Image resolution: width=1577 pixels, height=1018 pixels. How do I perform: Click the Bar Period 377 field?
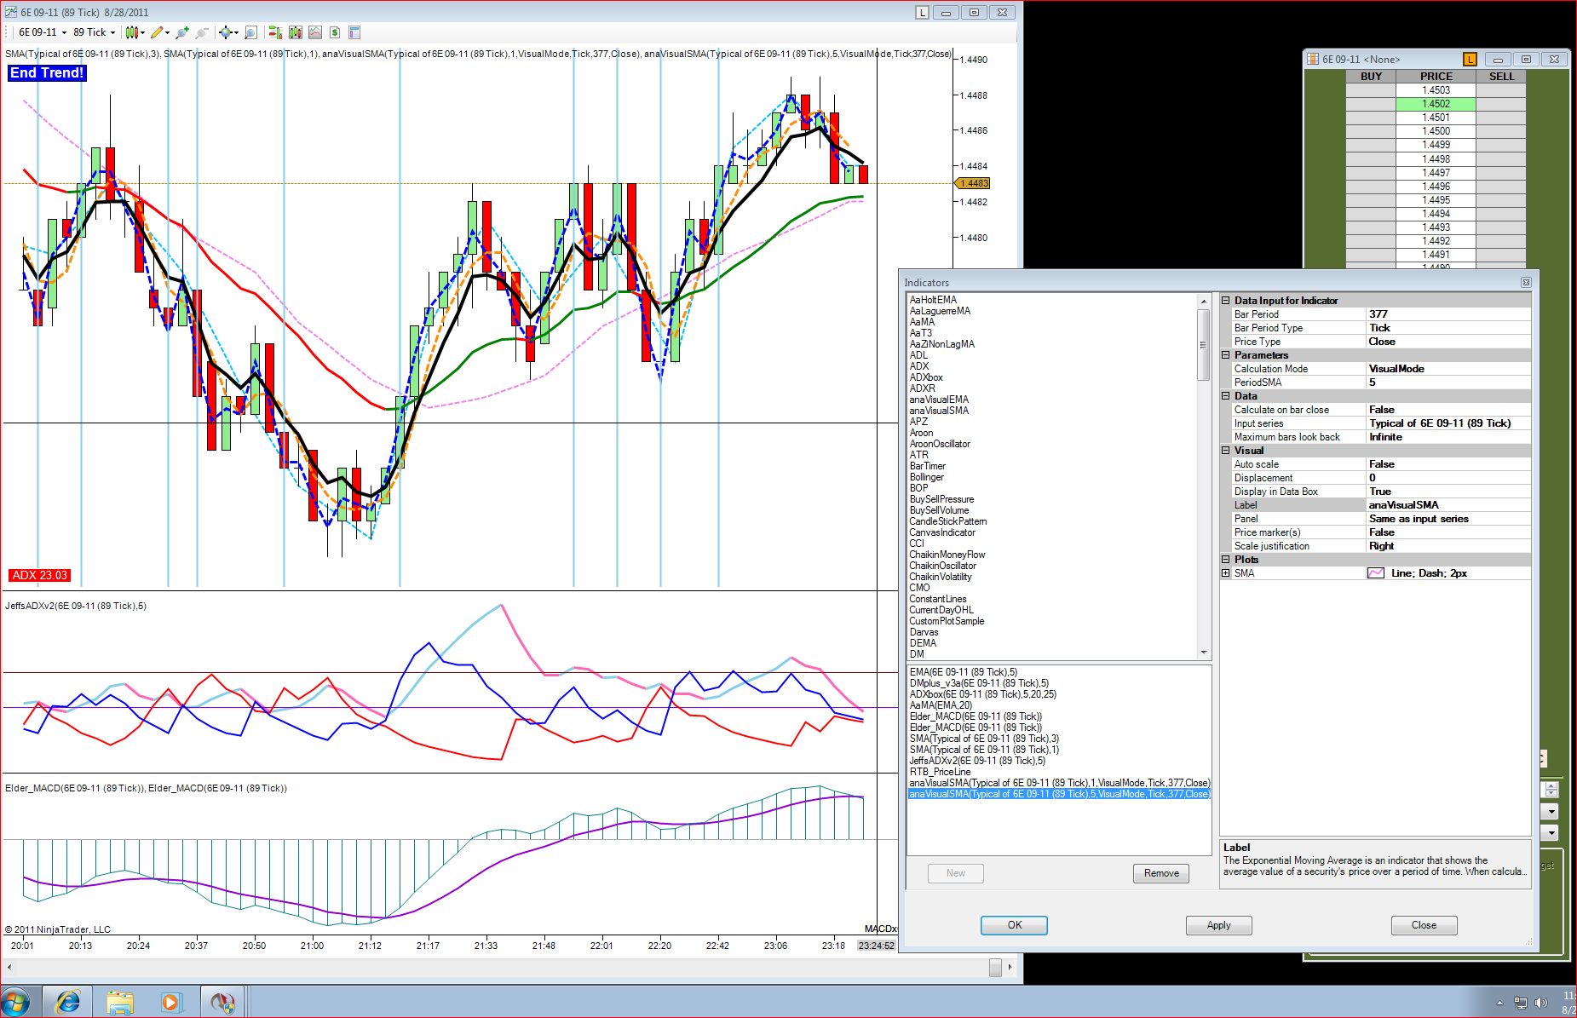1448,314
